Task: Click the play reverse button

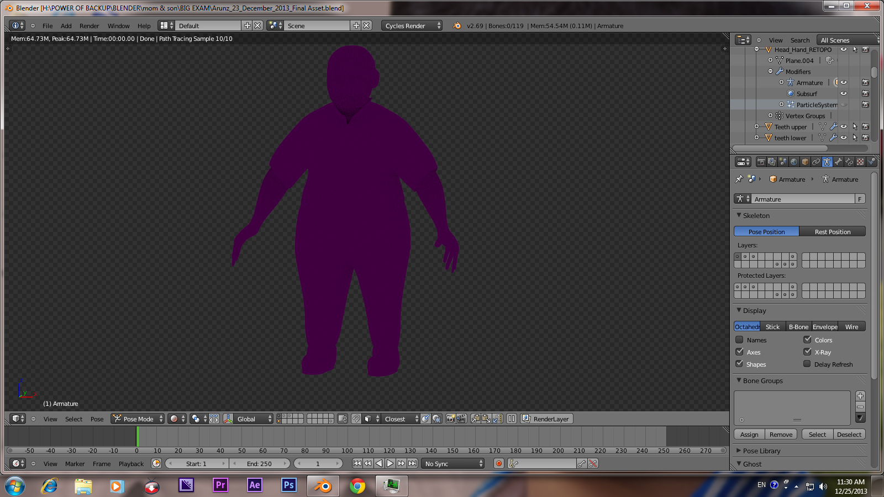Action: pos(379,463)
